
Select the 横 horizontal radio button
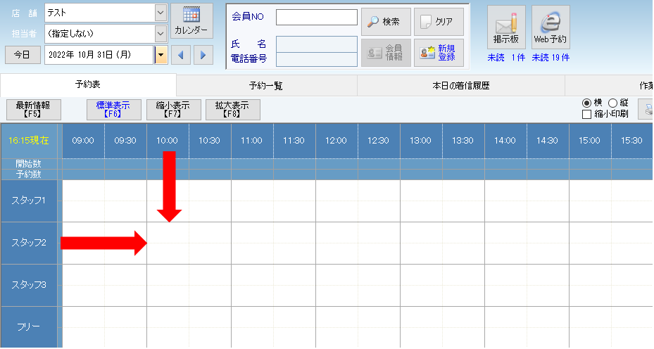pos(586,103)
